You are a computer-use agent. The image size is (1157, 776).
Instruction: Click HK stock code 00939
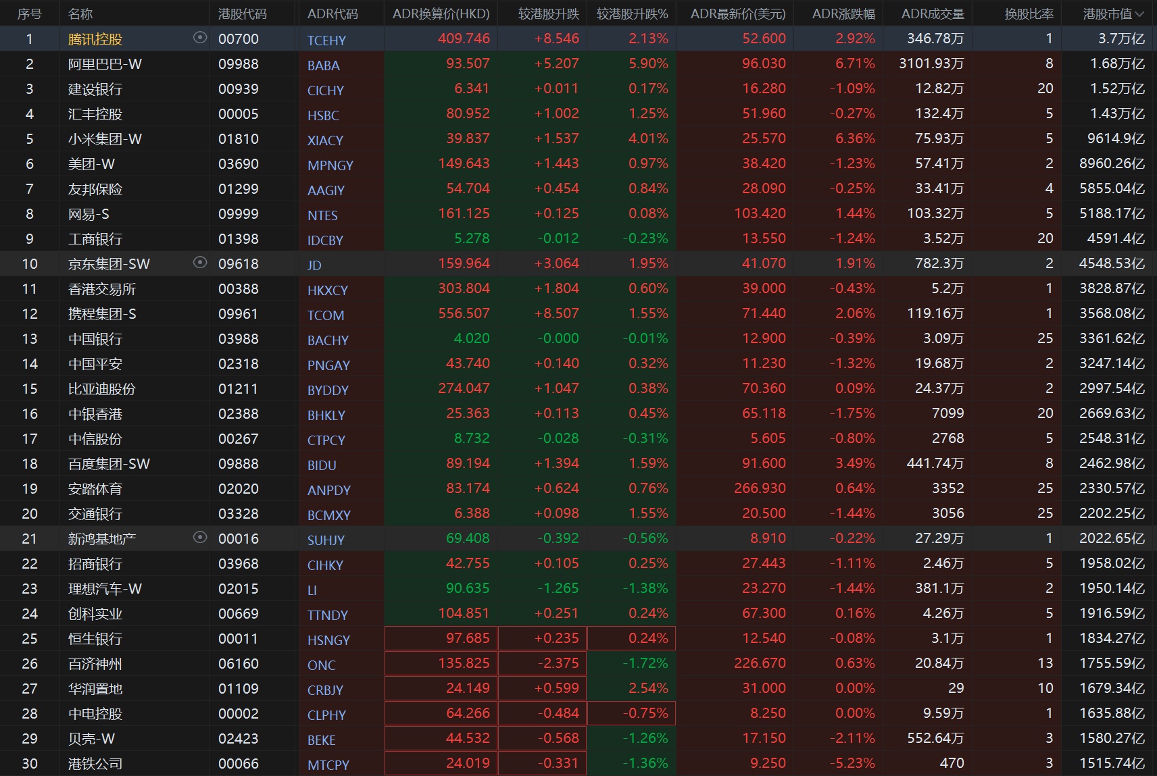coord(239,89)
